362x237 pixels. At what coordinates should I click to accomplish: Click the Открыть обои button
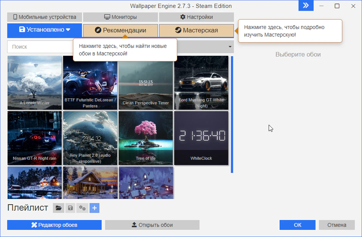[152, 225]
